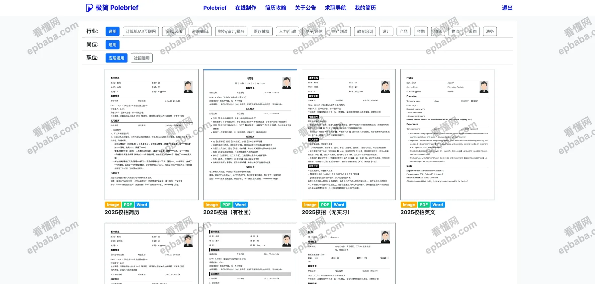595x284 pixels.
Task: Open the 2025校招英文 template thumbnail
Action: (447, 135)
